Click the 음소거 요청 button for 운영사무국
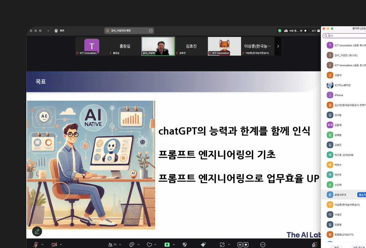Viewport: 366px width, 248px height. [362, 194]
